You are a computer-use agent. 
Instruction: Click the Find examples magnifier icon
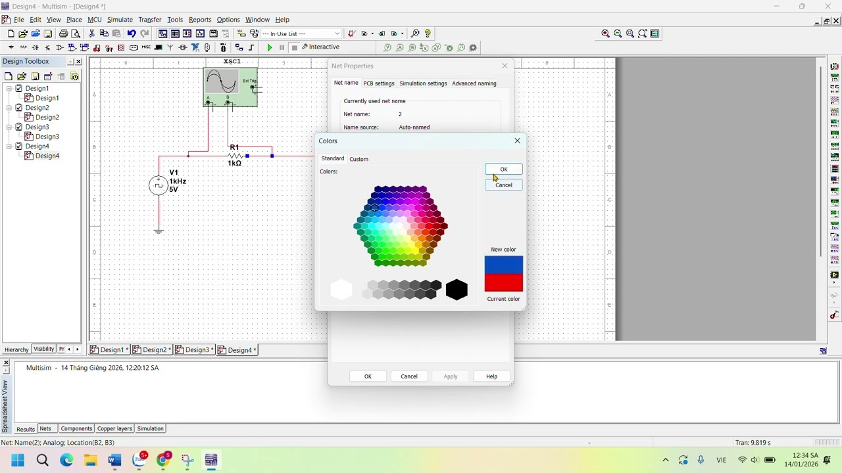click(x=415, y=34)
